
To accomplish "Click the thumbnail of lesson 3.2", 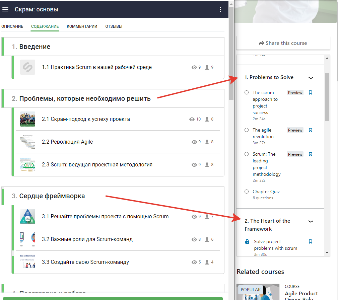I will coord(27,239).
